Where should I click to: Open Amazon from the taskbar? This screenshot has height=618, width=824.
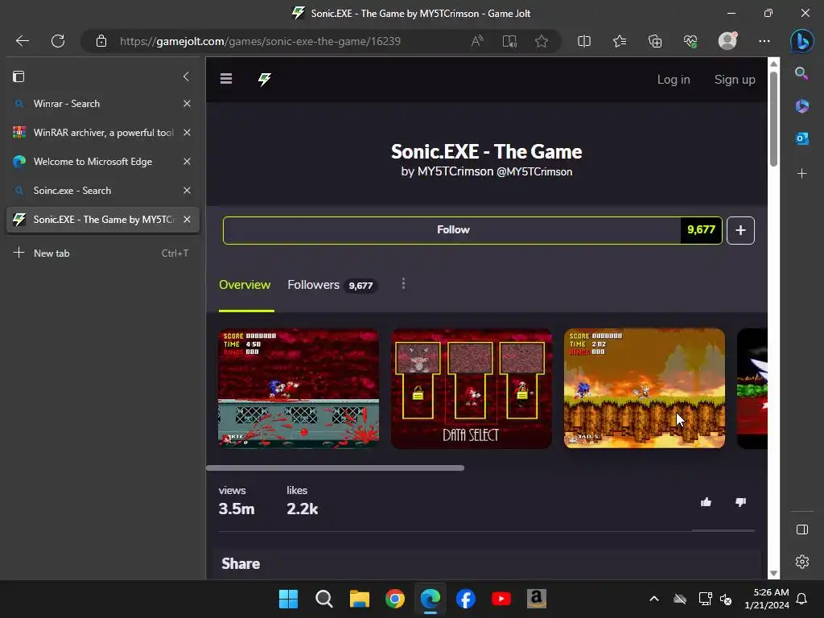click(537, 599)
